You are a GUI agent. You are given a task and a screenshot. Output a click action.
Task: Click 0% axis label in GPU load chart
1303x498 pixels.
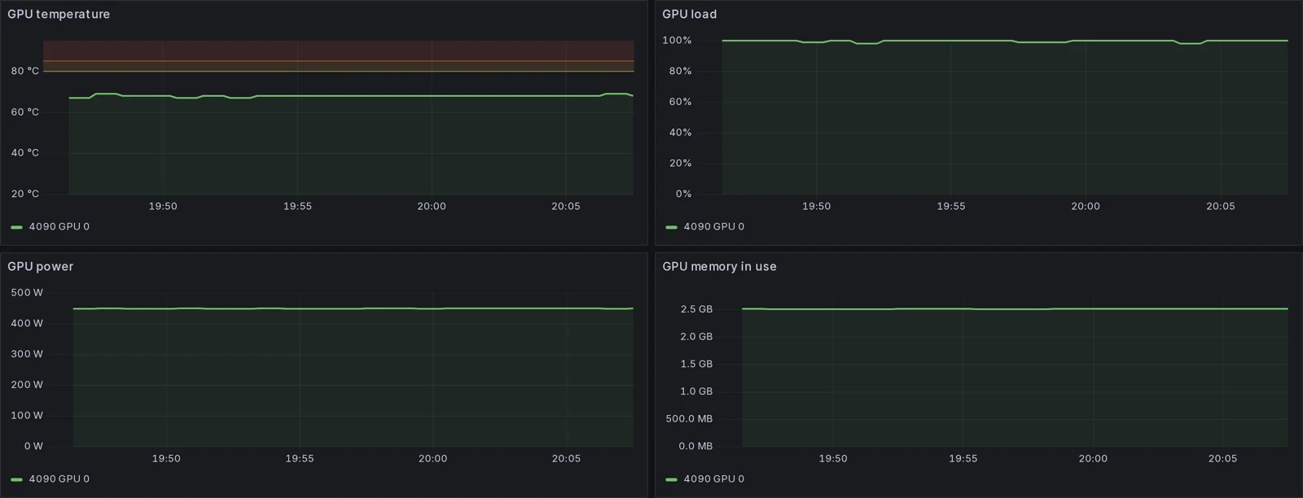(x=683, y=194)
